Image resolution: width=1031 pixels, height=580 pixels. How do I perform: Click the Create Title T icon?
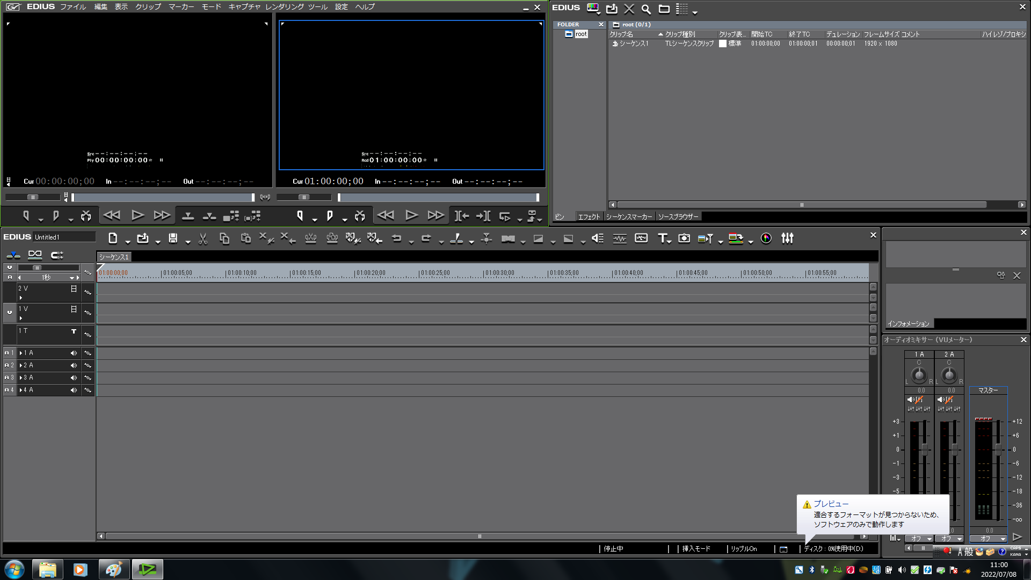point(662,238)
